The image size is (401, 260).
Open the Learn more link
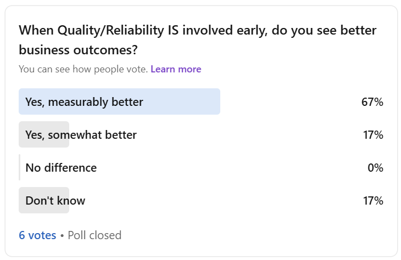(x=176, y=69)
